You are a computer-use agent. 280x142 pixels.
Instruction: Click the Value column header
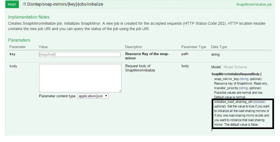43,47
